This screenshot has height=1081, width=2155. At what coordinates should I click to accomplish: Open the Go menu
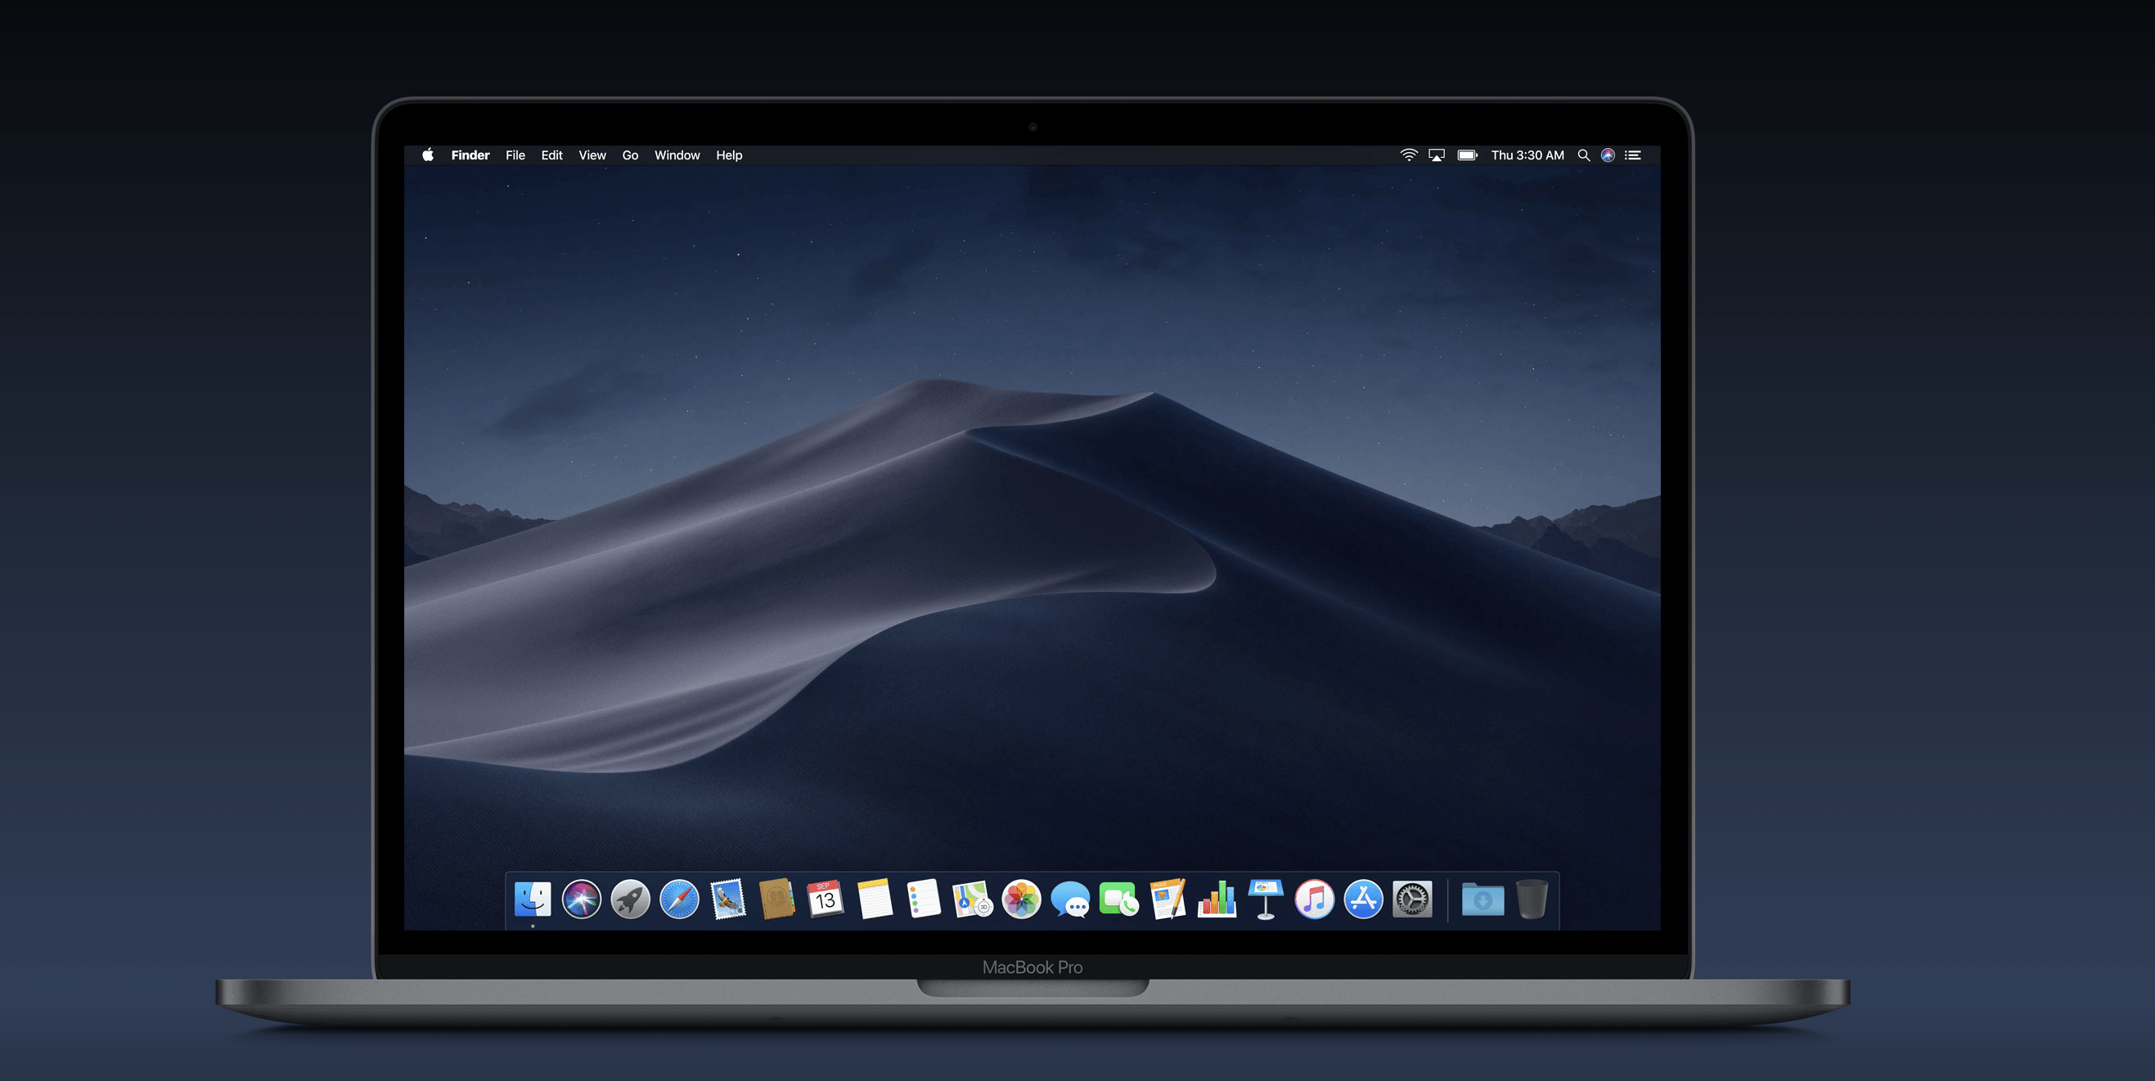(630, 155)
